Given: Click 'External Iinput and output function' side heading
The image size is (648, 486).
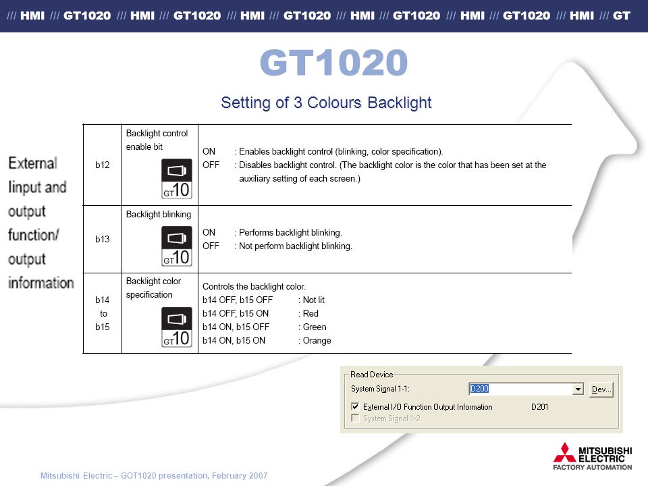Looking at the screenshot, I should tap(40, 223).
